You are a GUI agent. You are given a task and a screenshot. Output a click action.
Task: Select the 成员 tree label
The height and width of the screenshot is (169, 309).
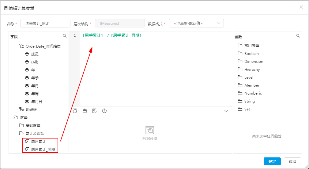tap(35, 54)
